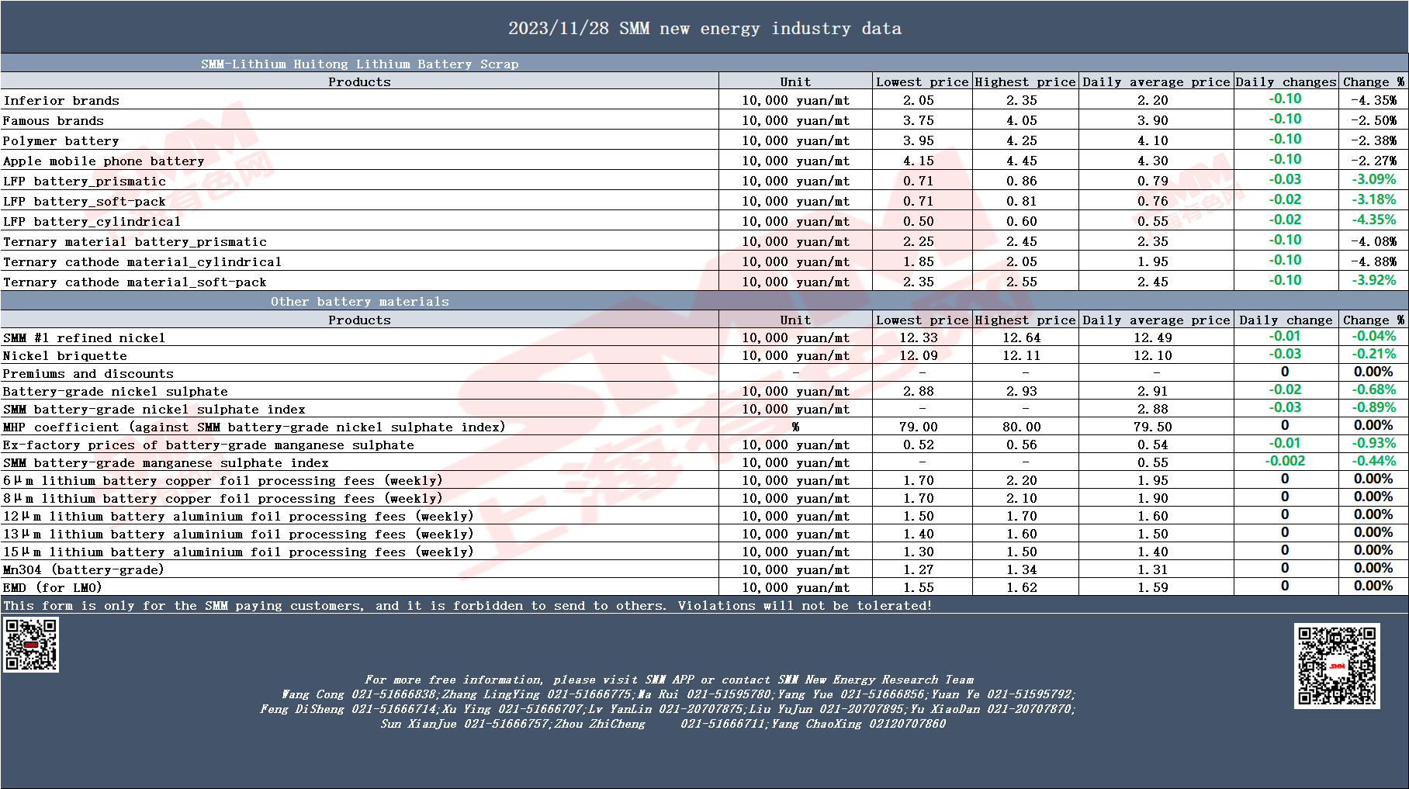Click the SMM #1 refined nickel row

[x=704, y=337]
